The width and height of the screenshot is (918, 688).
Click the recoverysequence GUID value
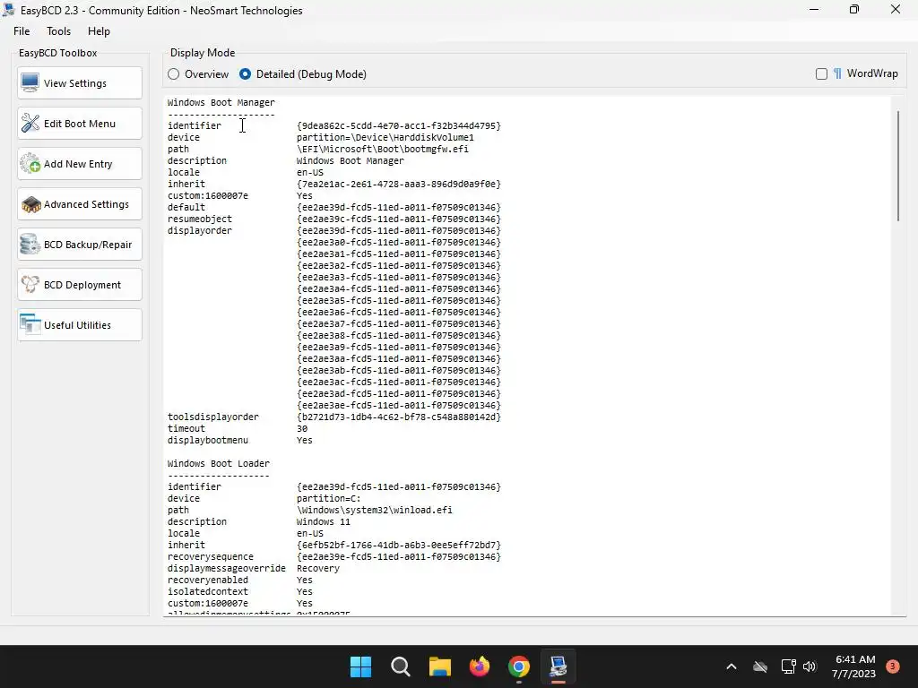pyautogui.click(x=399, y=557)
